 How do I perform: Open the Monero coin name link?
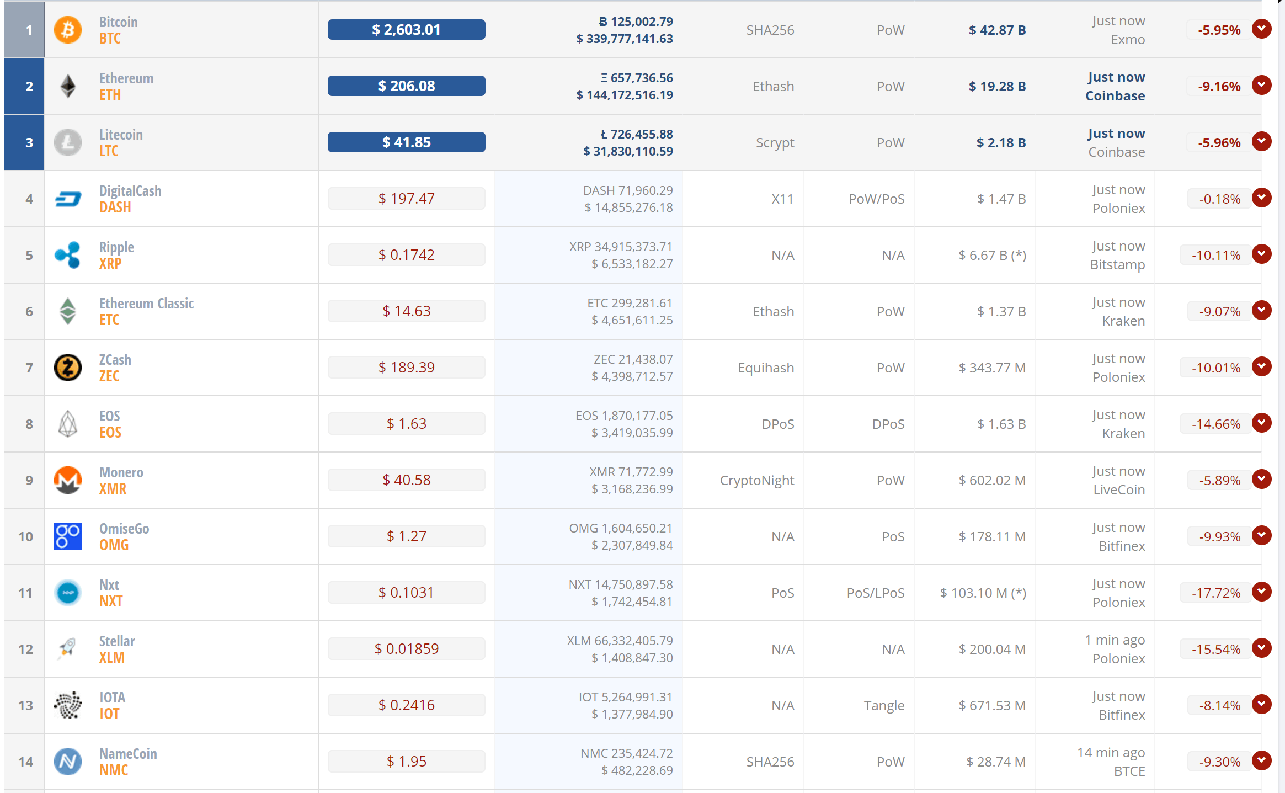121,472
